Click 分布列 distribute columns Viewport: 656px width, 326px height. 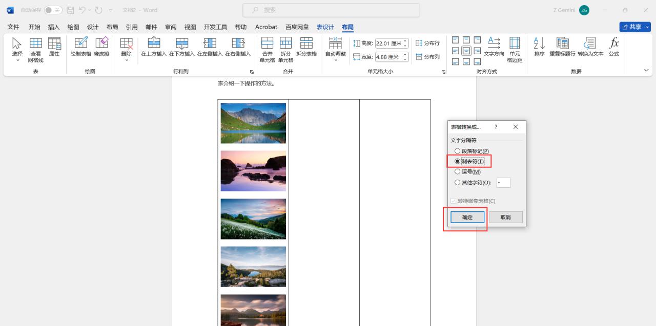point(427,57)
